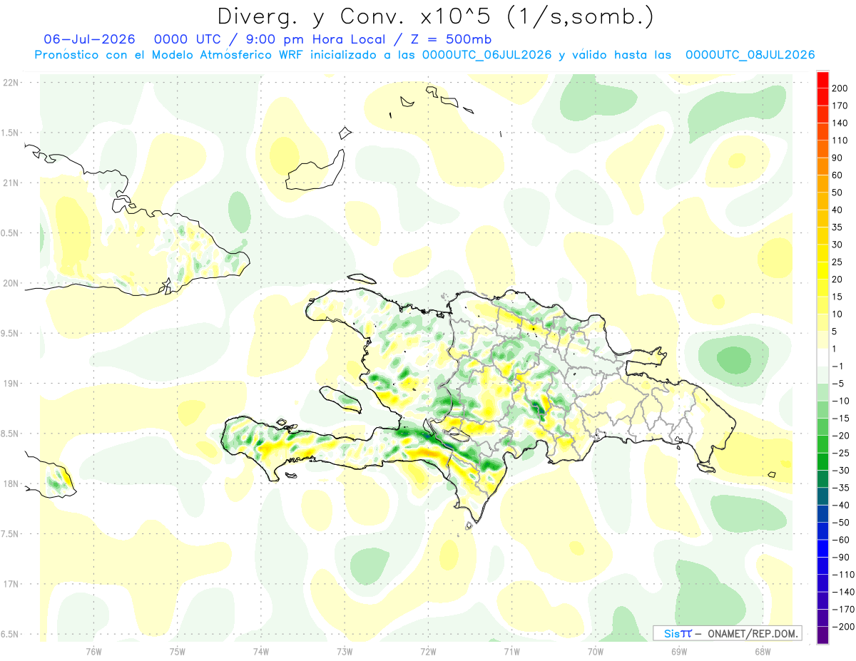Click the colorbar label "170"
The height and width of the screenshot is (661, 856).
840,106
